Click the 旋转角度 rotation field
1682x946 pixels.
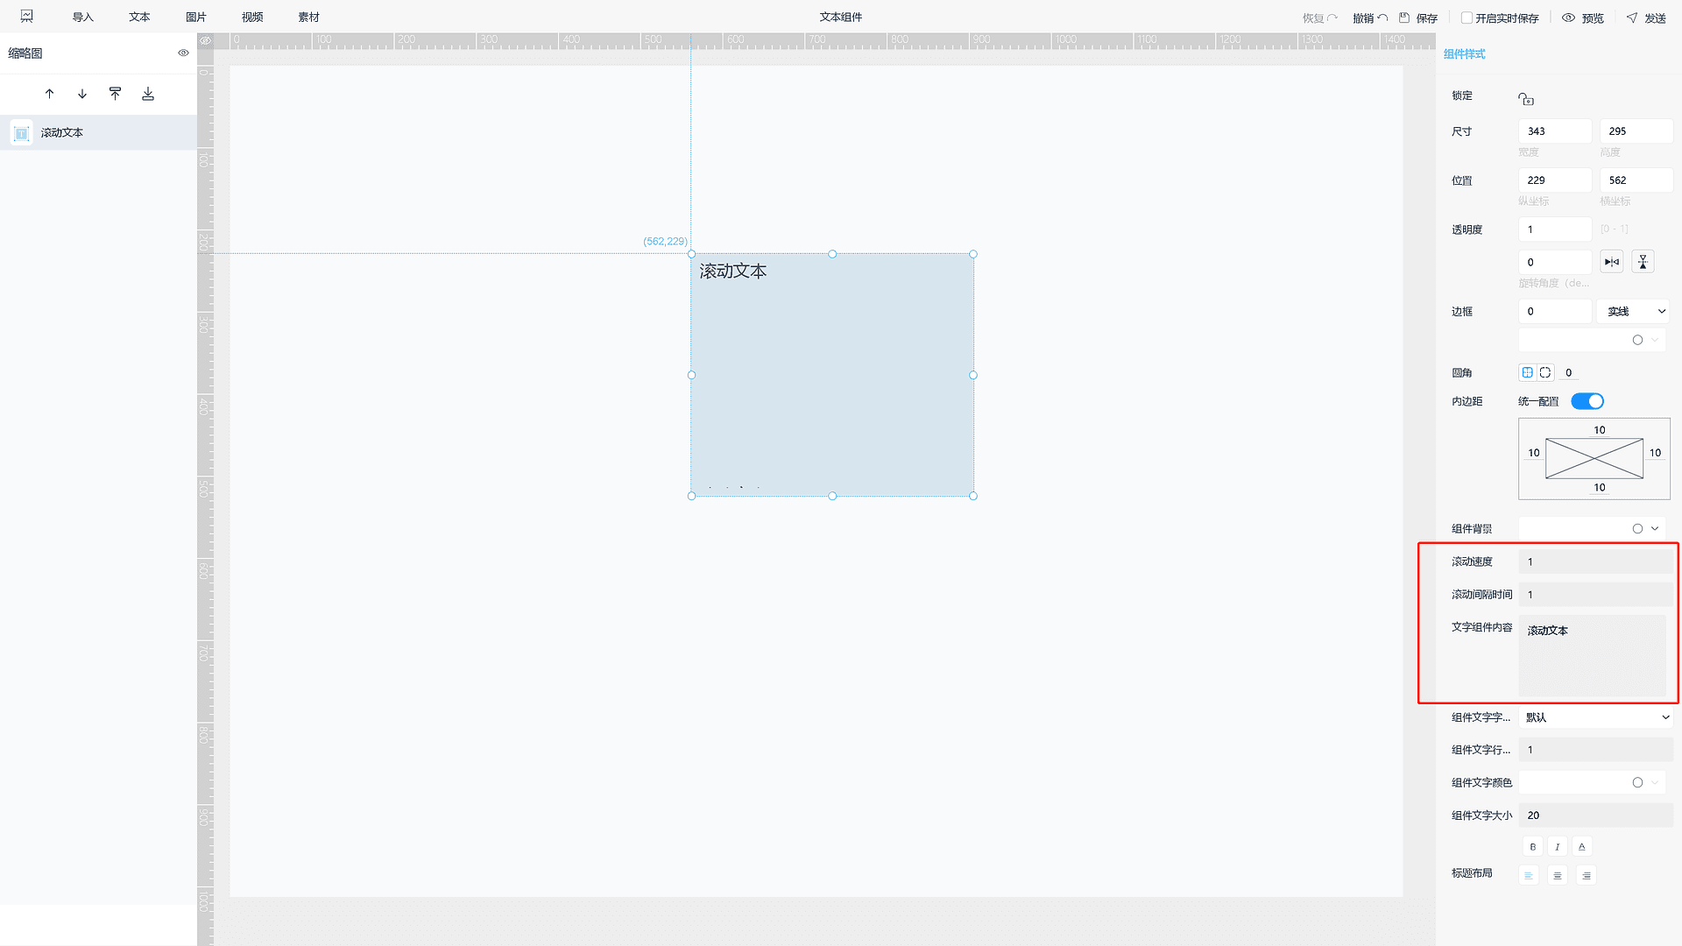click(x=1555, y=262)
